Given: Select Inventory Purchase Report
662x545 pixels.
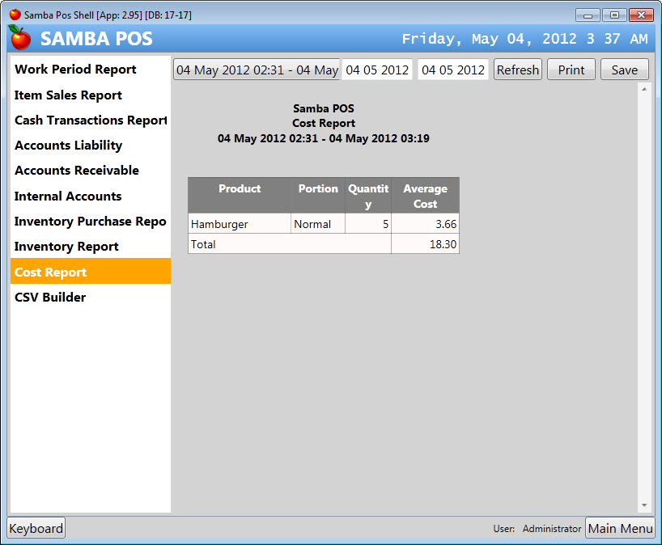Looking at the screenshot, I should (x=91, y=222).
